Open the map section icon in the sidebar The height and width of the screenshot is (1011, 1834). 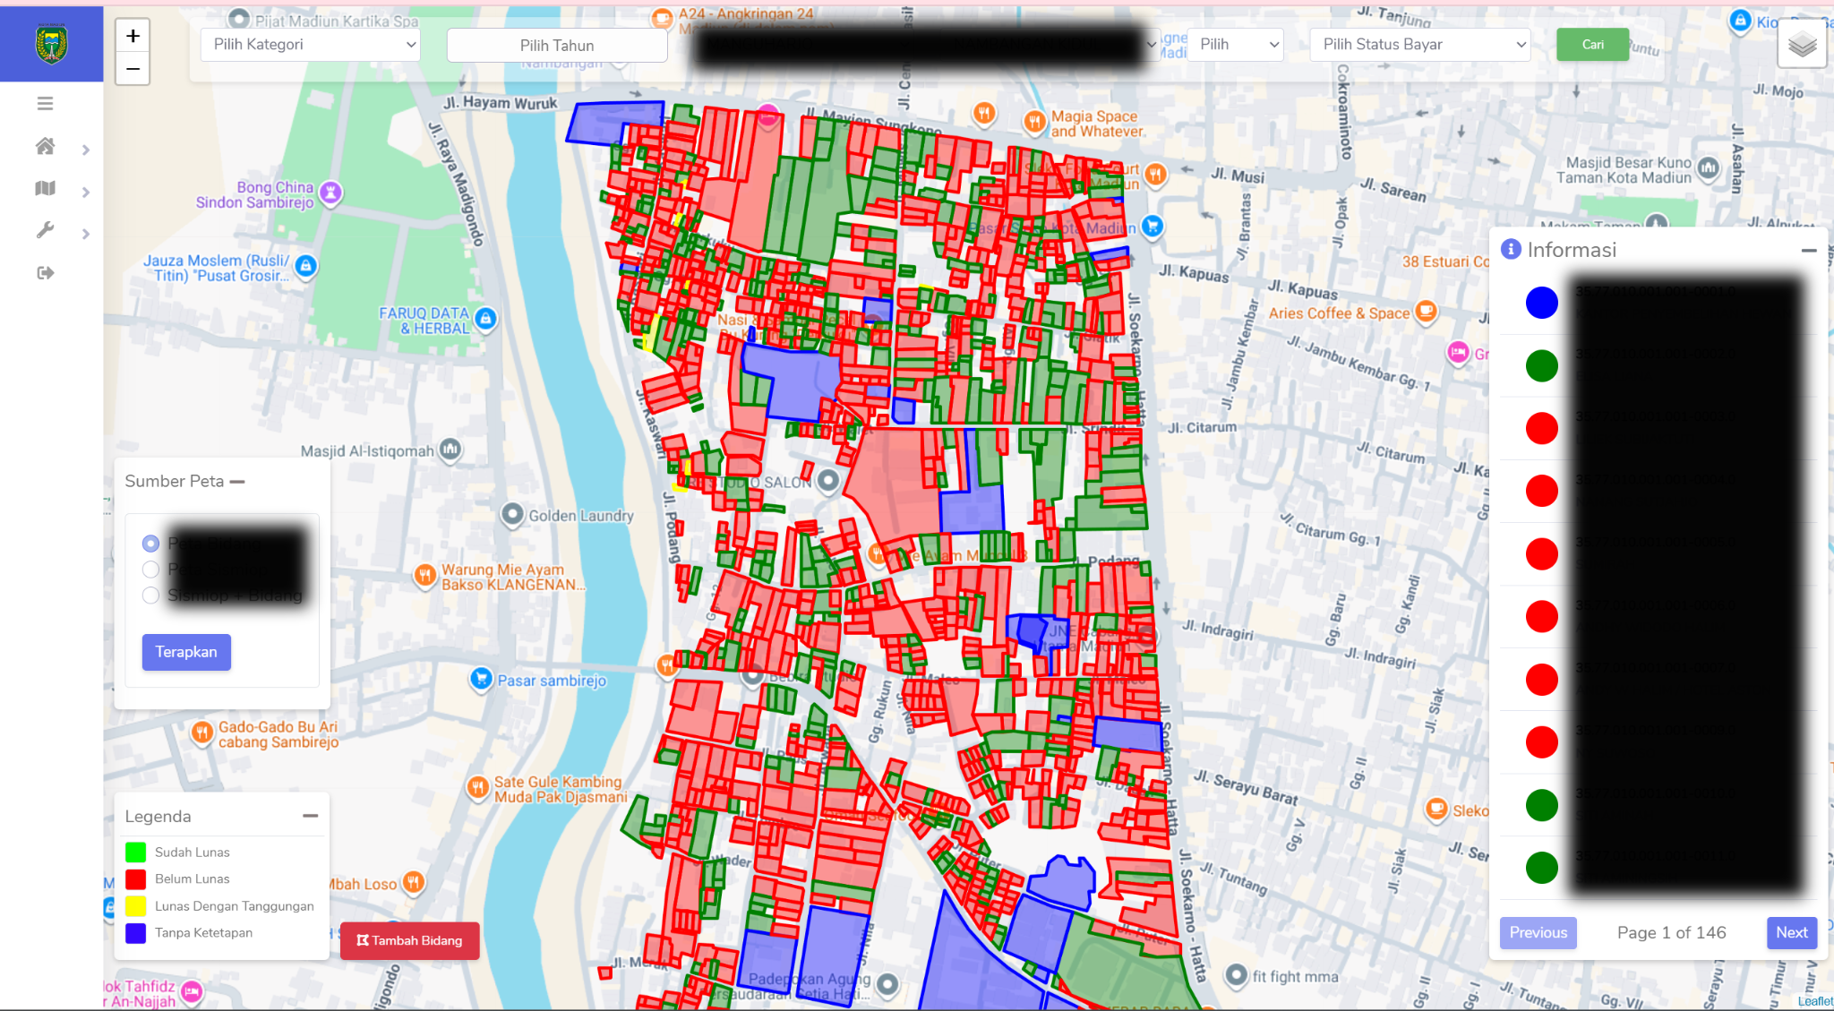pos(45,188)
